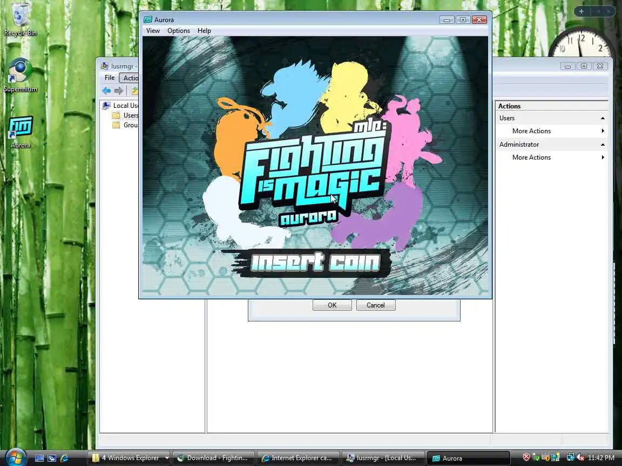This screenshot has height=466, width=622.
Task: Switch to Download - Fightin... taskbar button
Action: (x=213, y=458)
